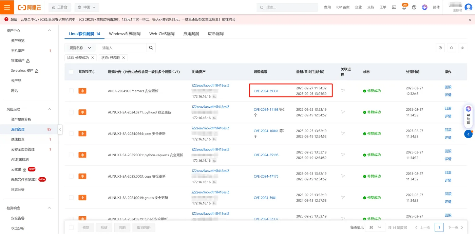Open the floating AI 助理 panel
475x234 pixels.
[x=468, y=115]
